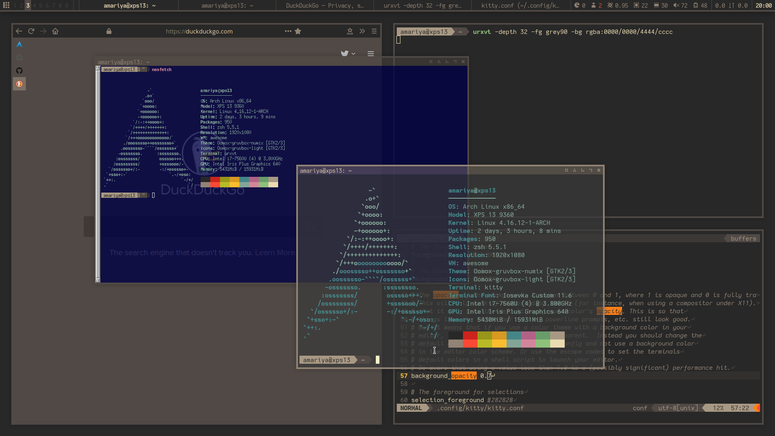Go to the browser home page
This screenshot has height=436, width=775.
55,31
